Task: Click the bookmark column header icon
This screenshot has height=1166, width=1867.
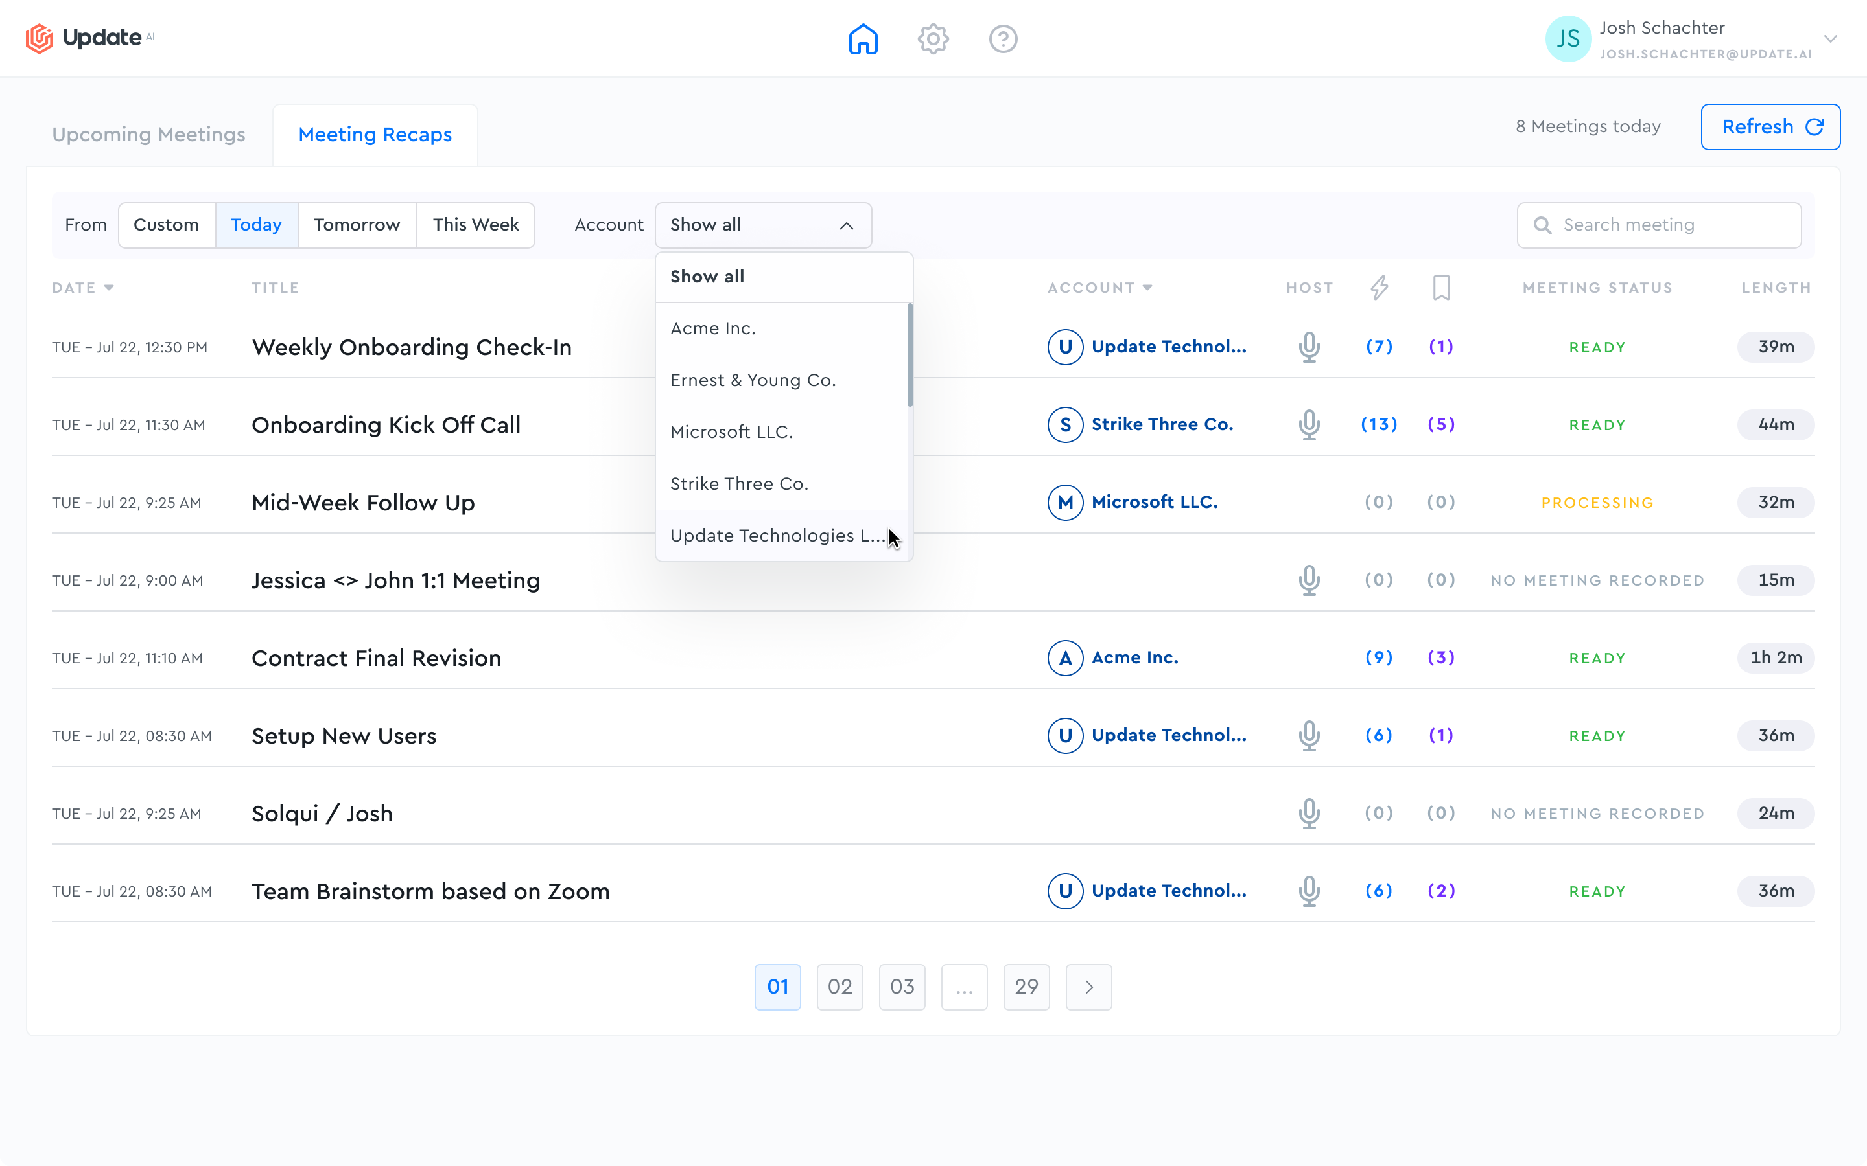Action: pos(1441,288)
